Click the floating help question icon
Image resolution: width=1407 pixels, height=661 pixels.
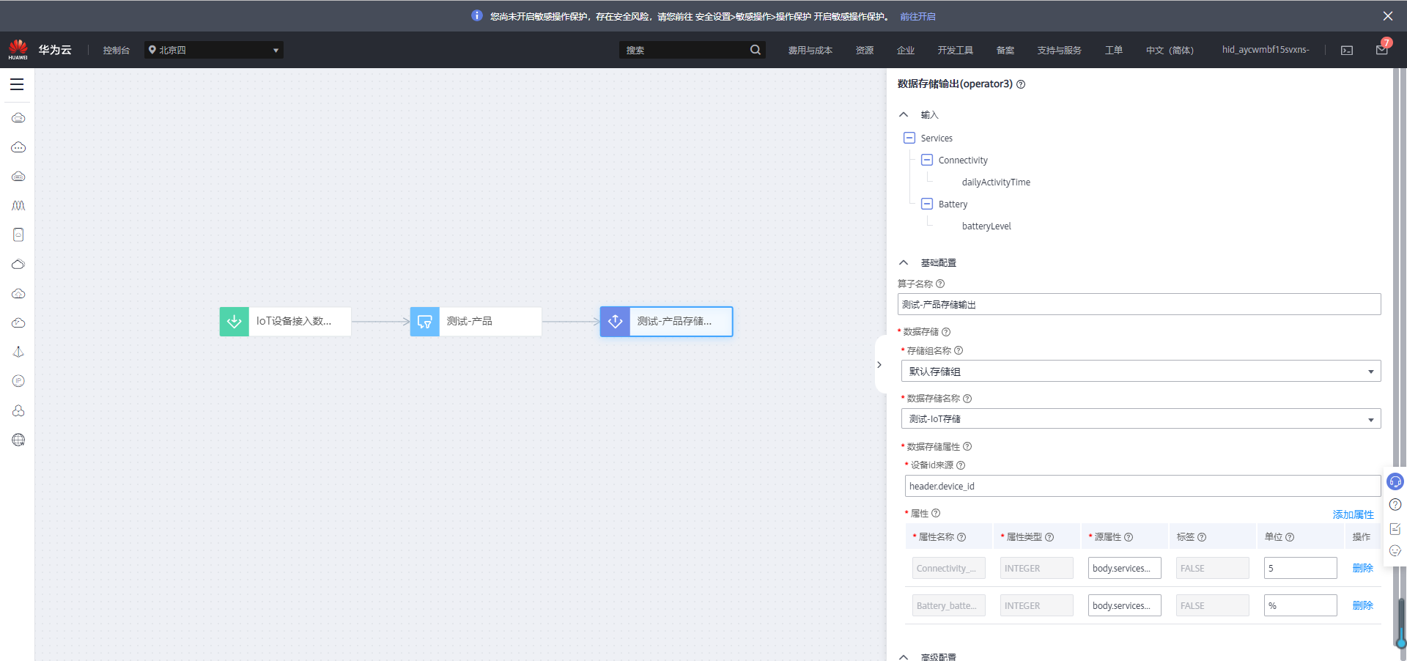click(x=1395, y=504)
